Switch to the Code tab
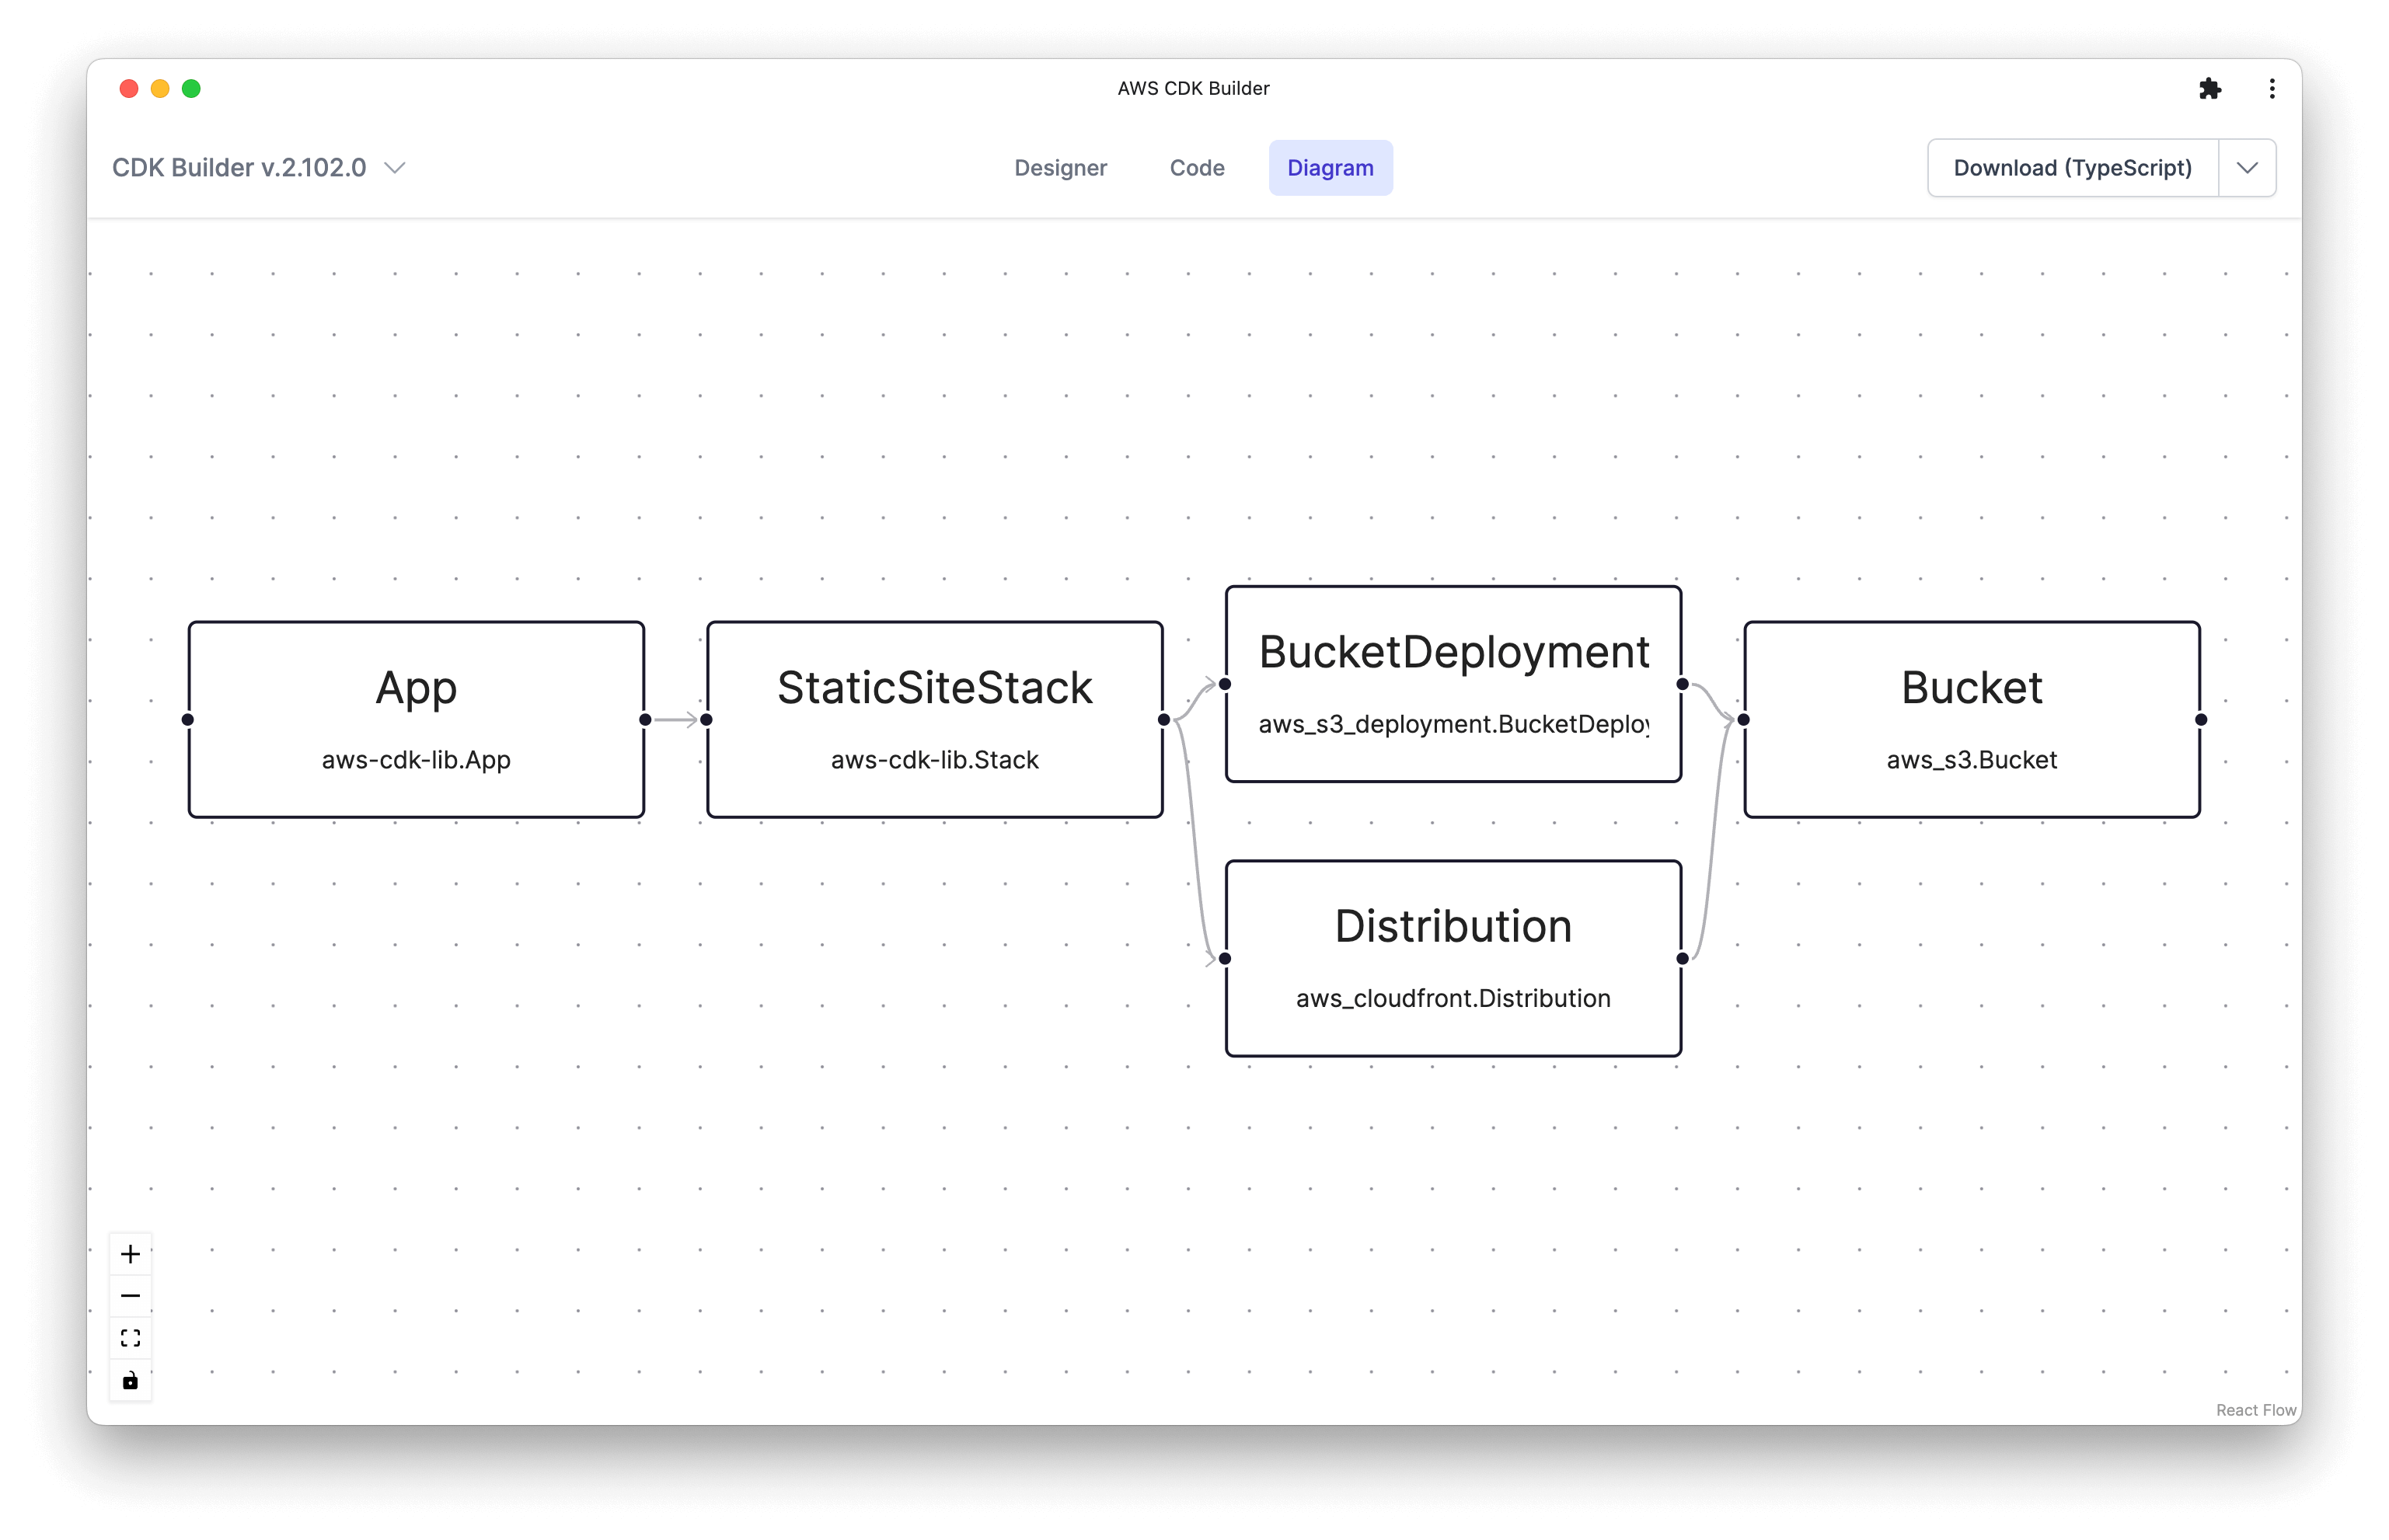Screen dimensions: 2389x1540 (x=1197, y=168)
